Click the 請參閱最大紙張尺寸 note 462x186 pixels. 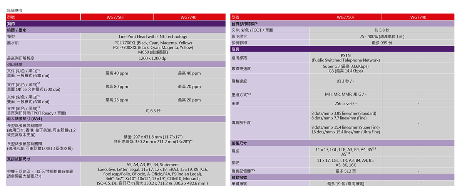(x=24, y=176)
